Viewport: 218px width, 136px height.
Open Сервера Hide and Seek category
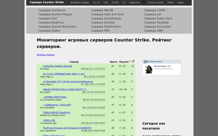point(108,14)
